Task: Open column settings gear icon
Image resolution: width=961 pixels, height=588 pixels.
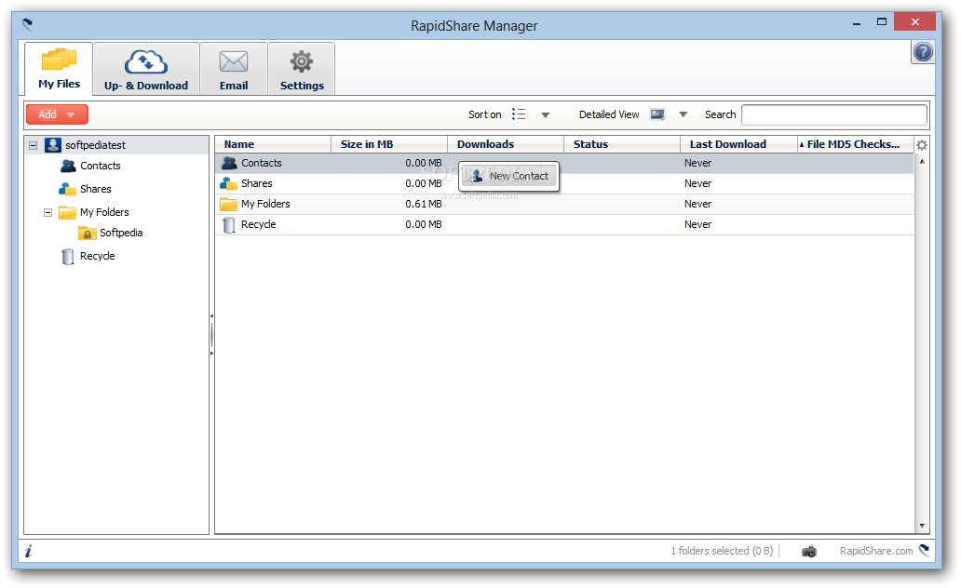Action: point(922,145)
